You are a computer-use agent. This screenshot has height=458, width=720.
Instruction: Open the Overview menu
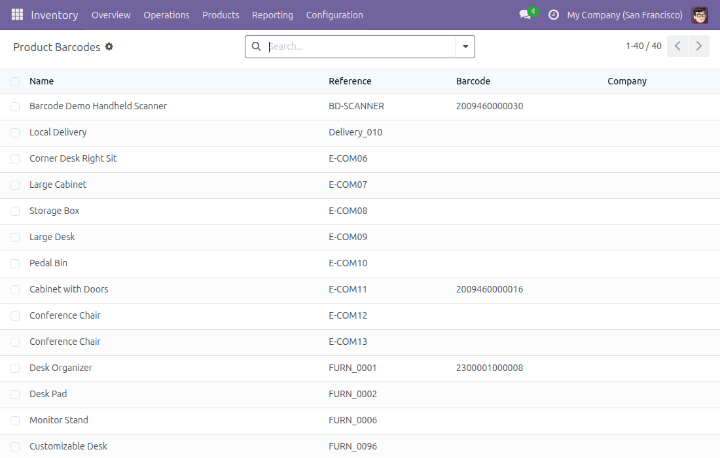point(111,14)
